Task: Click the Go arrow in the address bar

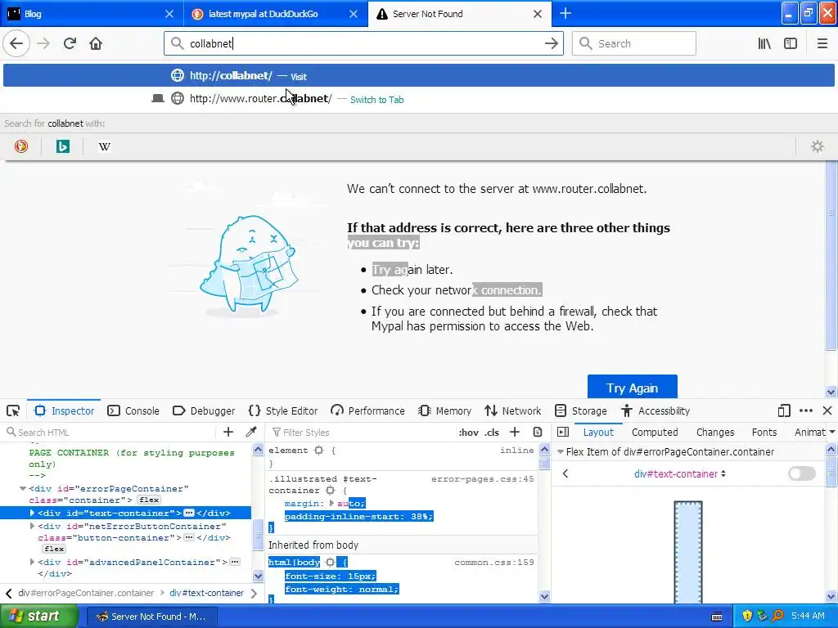Action: pos(552,44)
